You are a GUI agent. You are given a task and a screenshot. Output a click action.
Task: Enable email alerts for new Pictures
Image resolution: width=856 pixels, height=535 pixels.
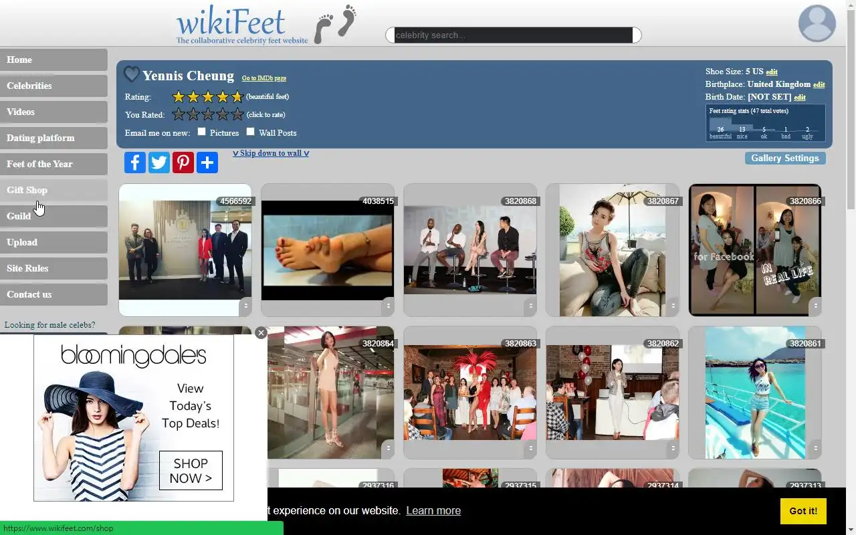(x=201, y=132)
